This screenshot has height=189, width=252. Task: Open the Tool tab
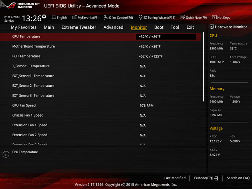click(175, 27)
